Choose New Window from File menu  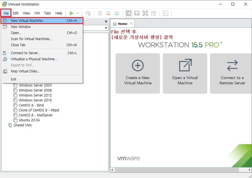[42, 27]
